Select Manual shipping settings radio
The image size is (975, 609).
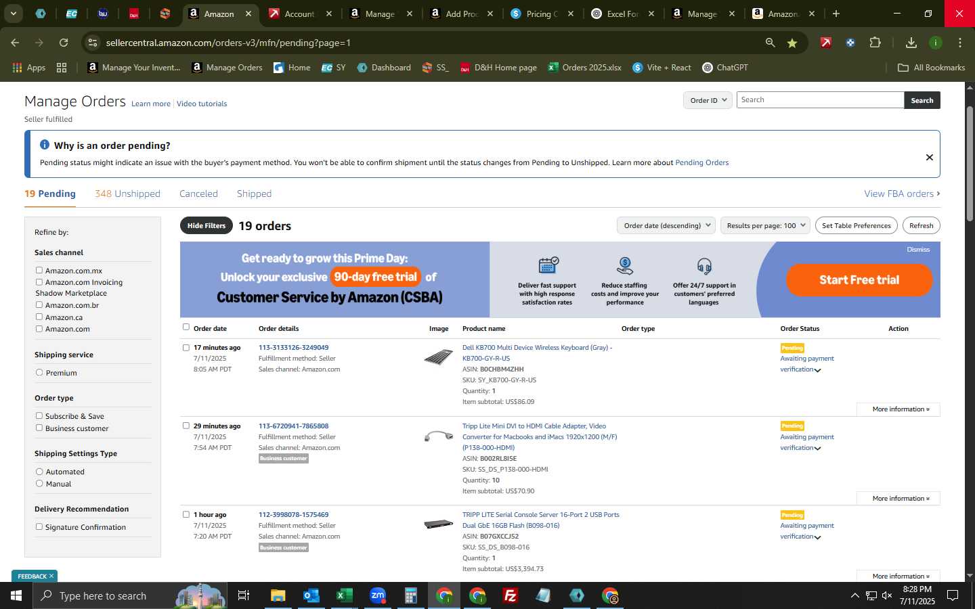39,483
